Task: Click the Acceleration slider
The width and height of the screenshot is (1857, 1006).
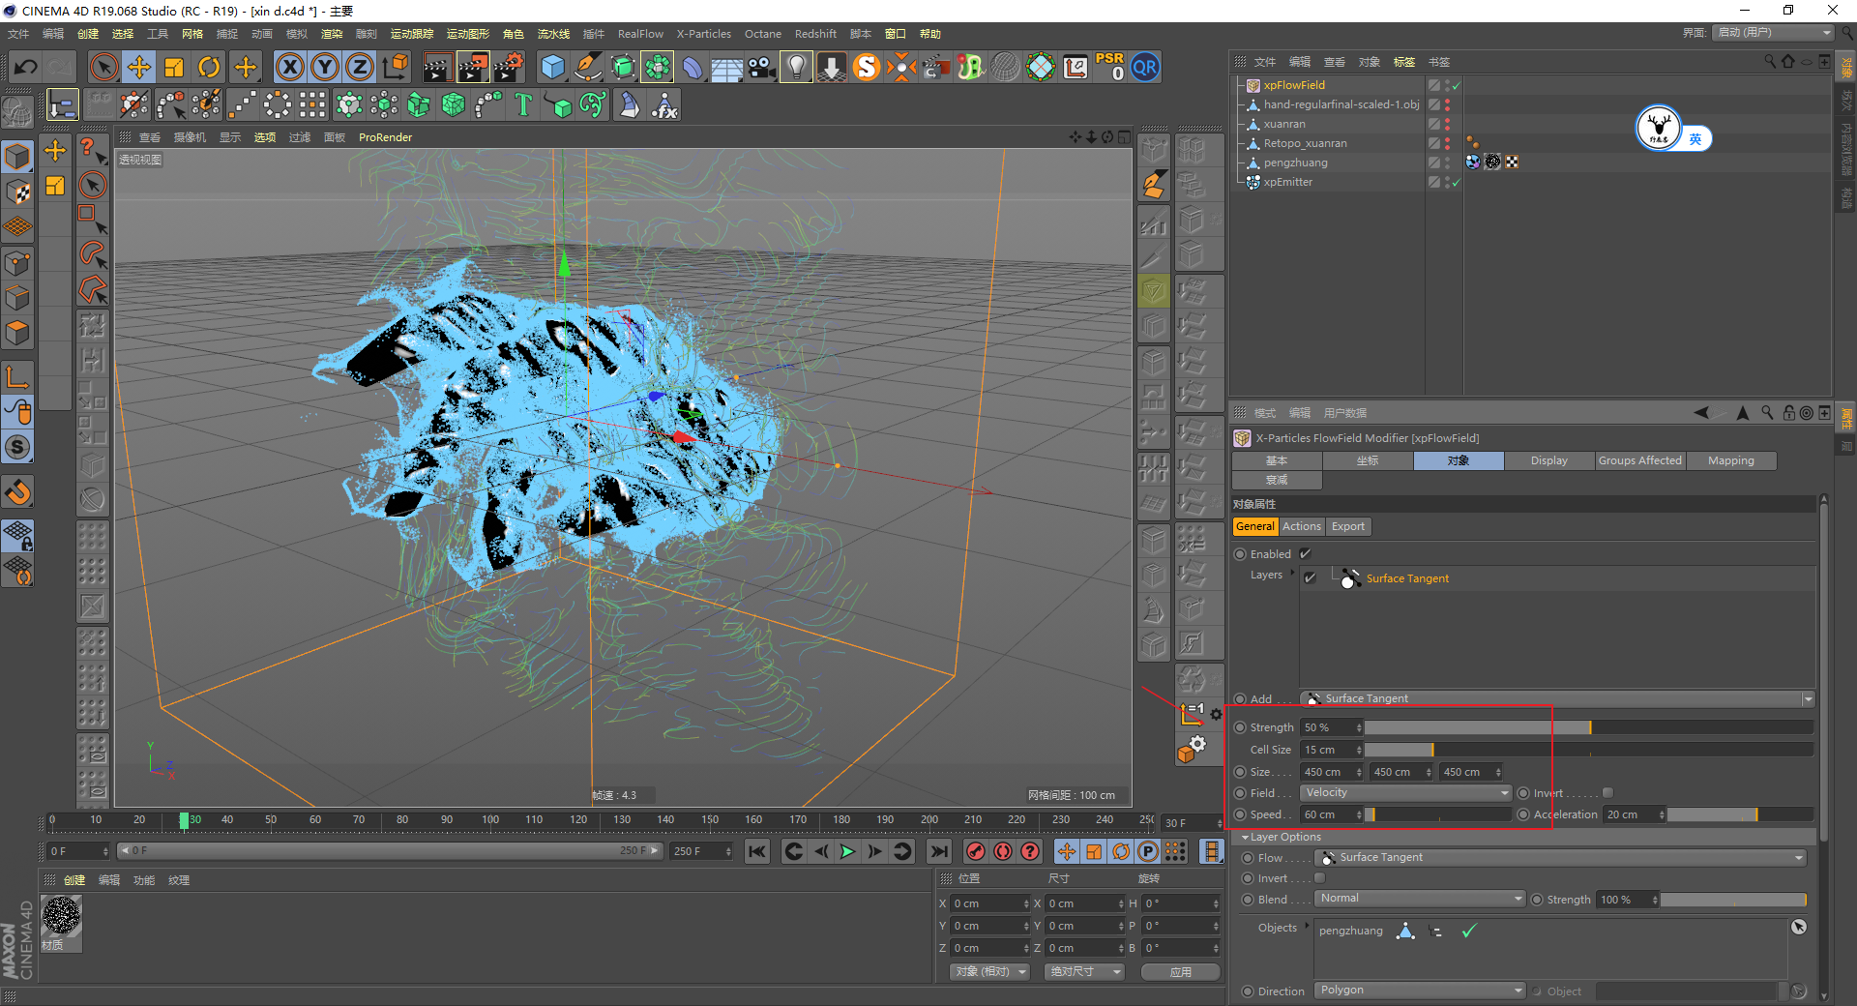Action: [1740, 814]
